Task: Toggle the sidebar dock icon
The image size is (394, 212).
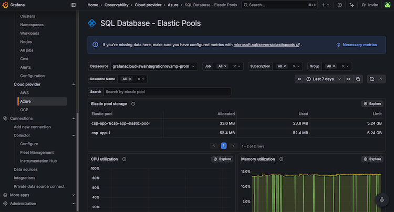Action: click(74, 5)
